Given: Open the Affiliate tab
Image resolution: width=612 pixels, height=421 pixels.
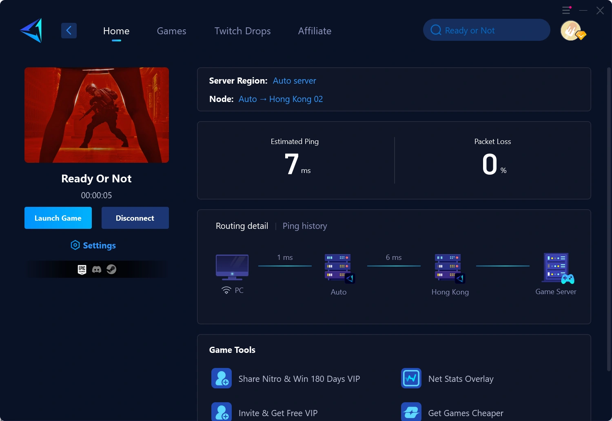Looking at the screenshot, I should (x=315, y=31).
